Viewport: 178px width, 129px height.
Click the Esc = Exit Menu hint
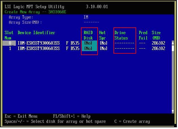pos(21,116)
